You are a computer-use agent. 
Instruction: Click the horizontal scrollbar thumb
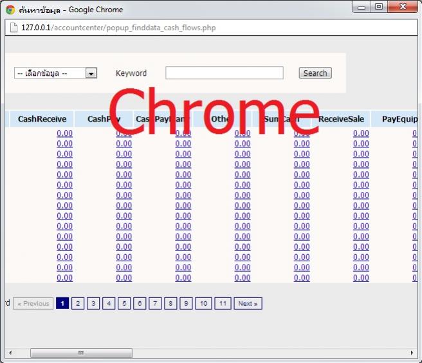coord(81,353)
